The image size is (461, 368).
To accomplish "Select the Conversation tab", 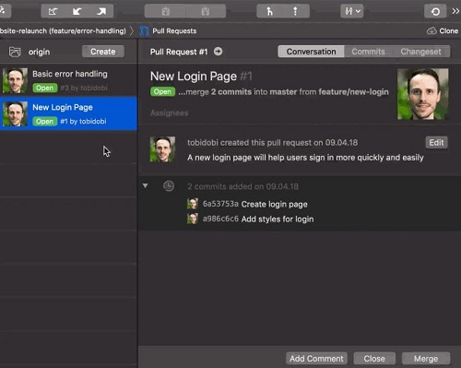I will coord(311,52).
